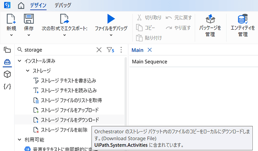Click the activities panel vertical scrollbar
The height and width of the screenshot is (151, 258).
pos(126,91)
